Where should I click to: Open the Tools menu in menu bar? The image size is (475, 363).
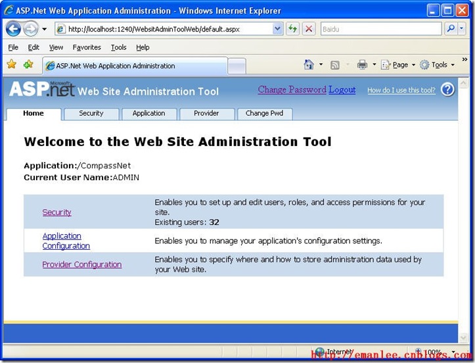(x=118, y=47)
